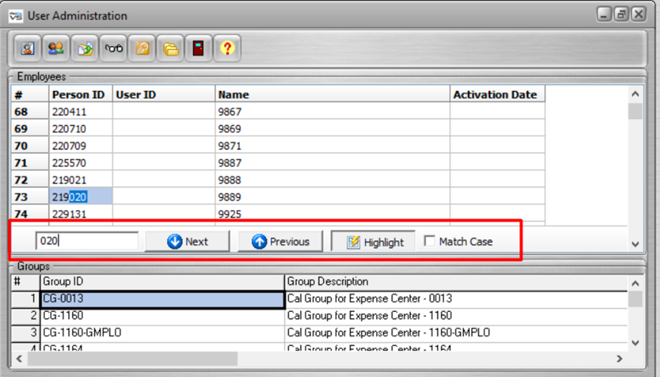Click the Name cell 9887
Image resolution: width=660 pixels, height=377 pixels.
tap(333, 162)
